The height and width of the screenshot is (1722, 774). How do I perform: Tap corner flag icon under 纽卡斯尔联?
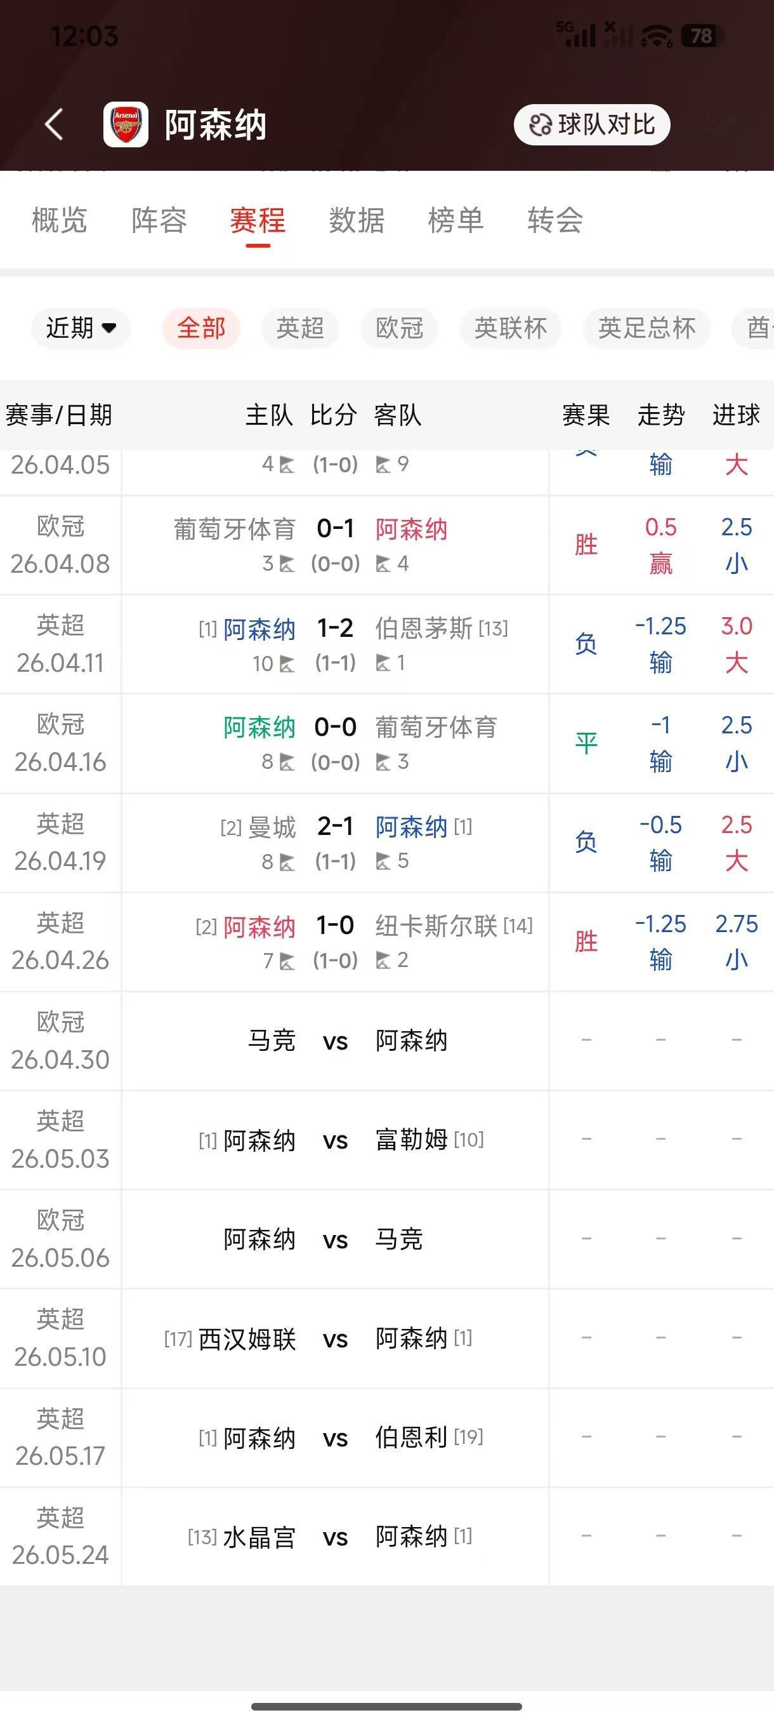click(383, 961)
